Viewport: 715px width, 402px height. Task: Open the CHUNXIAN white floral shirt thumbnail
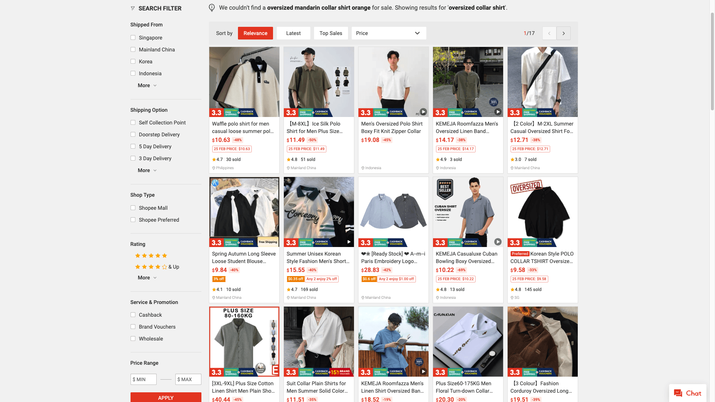468,342
